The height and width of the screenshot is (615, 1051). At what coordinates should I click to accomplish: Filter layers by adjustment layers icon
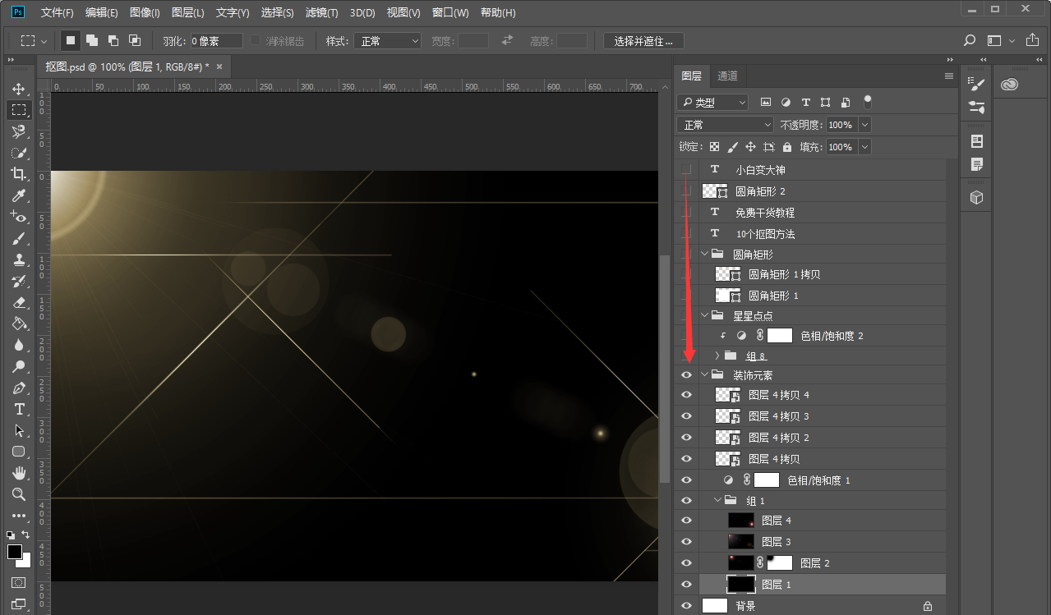tap(786, 102)
